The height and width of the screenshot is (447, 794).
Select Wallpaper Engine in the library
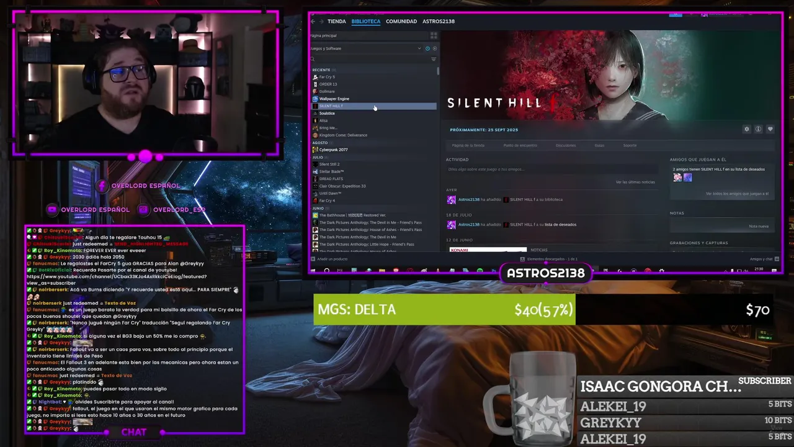click(374, 99)
